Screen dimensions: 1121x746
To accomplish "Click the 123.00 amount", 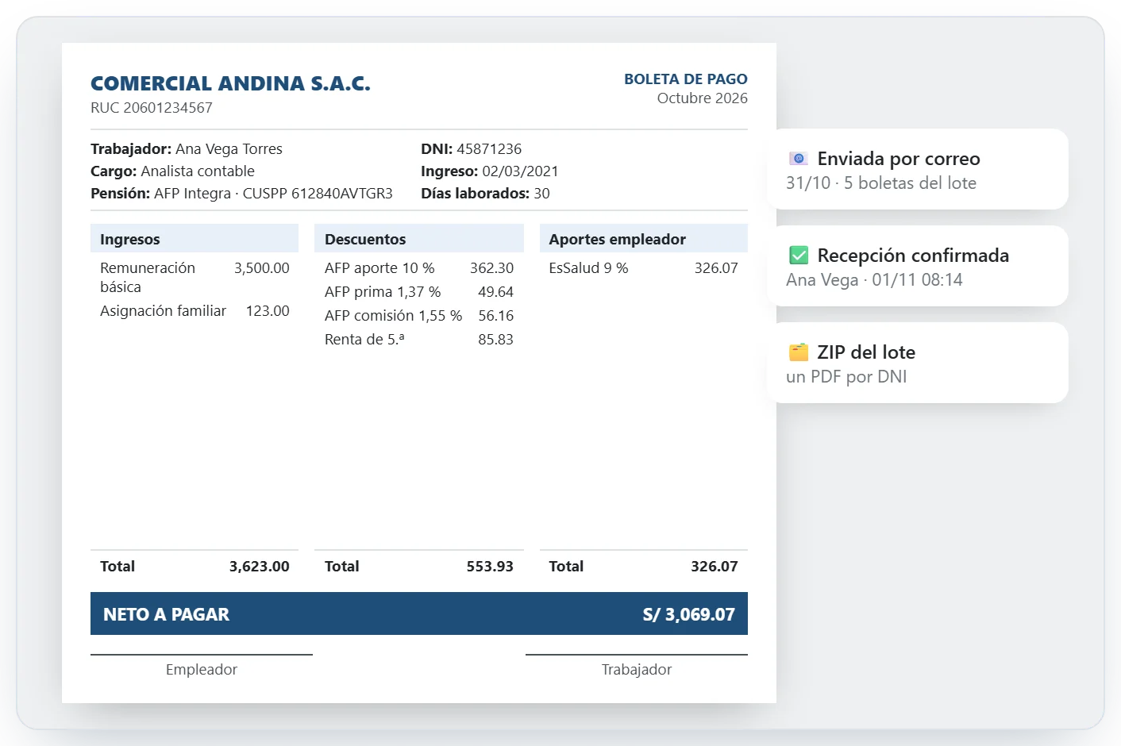I will tap(268, 311).
